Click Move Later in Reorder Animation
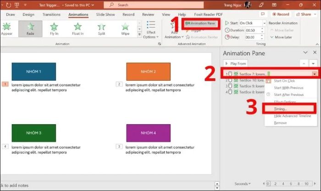The width and height of the screenshot is (321, 191). pos(281,37)
